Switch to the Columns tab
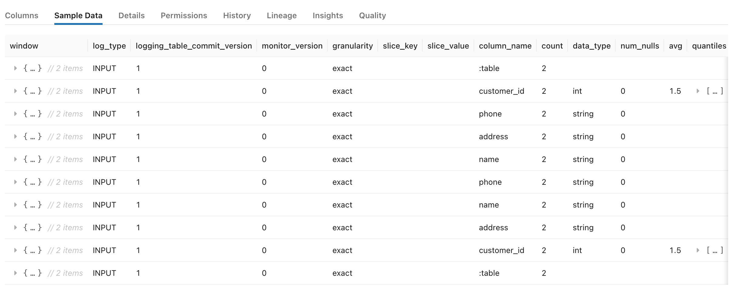The image size is (733, 287). pyautogui.click(x=22, y=15)
